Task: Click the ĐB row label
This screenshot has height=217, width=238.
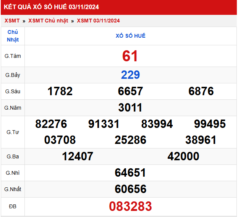Action: (13, 206)
